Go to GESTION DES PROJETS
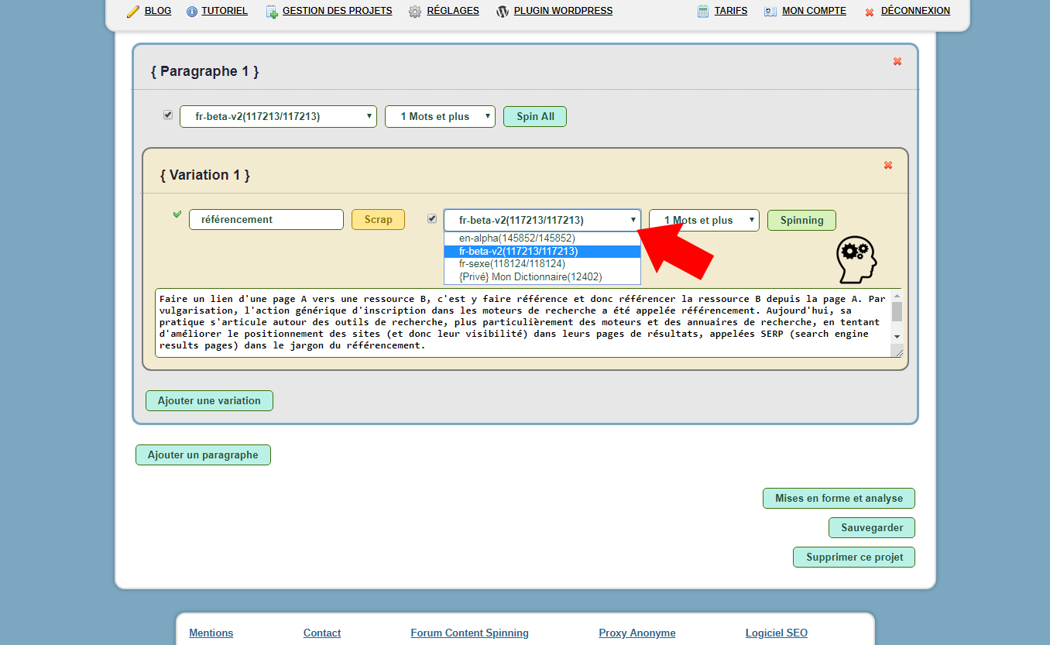The height and width of the screenshot is (645, 1050). [x=338, y=11]
